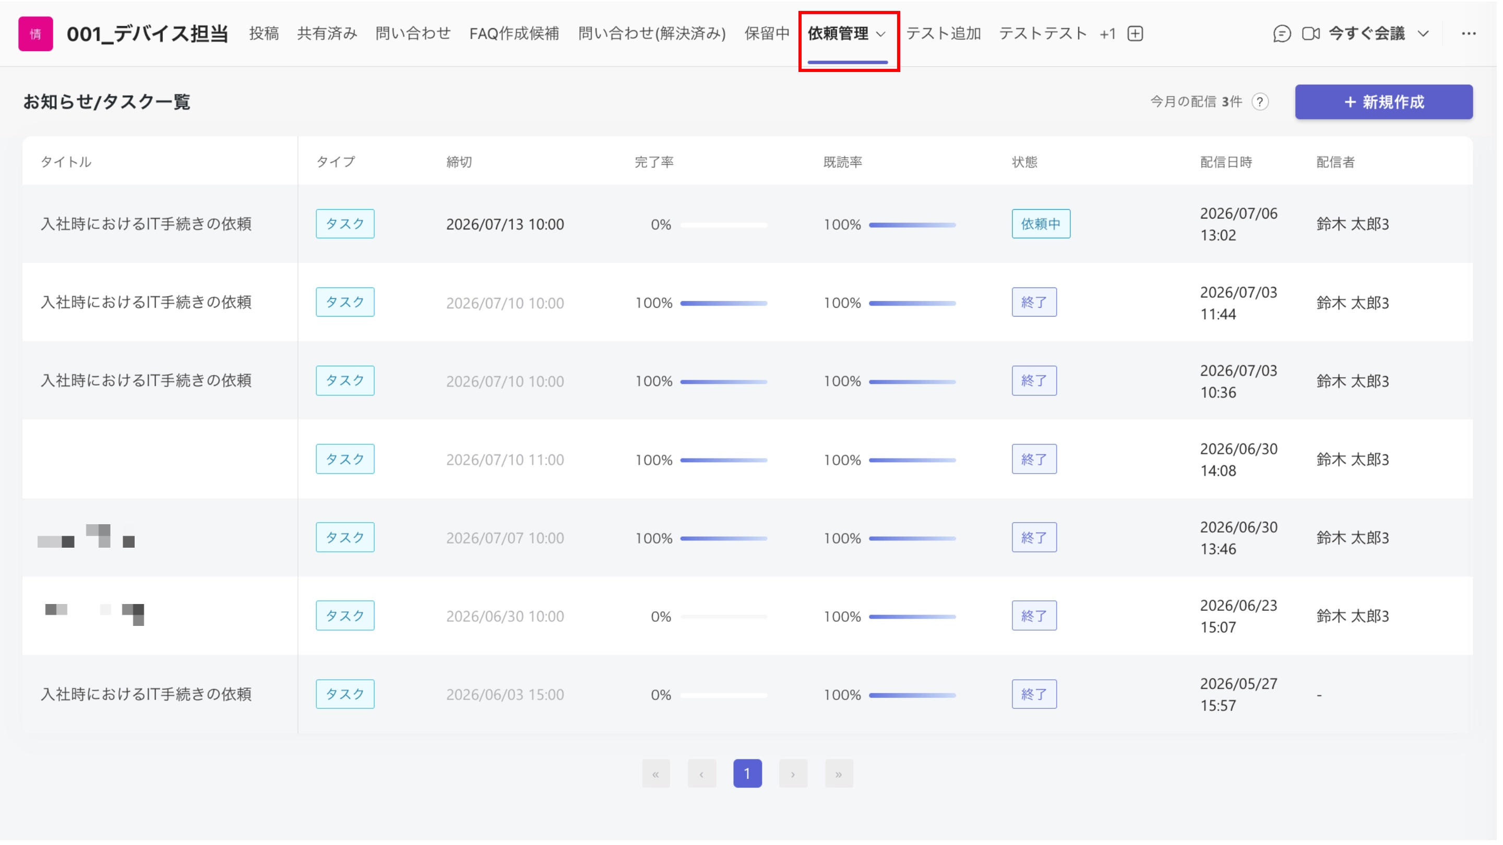Click the 配信日時 column header
Screen dimensions: 1503x845
click(1226, 162)
